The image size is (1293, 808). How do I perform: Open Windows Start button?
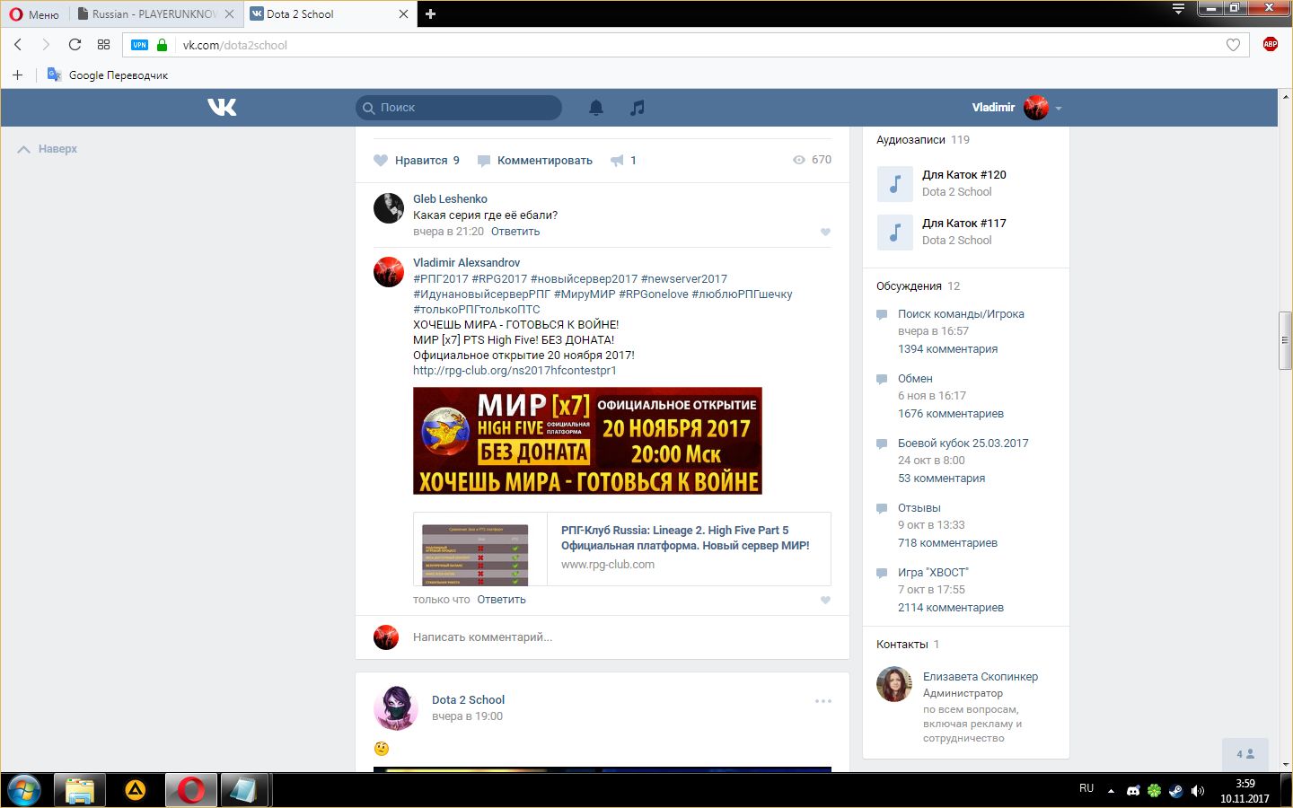[x=24, y=790]
